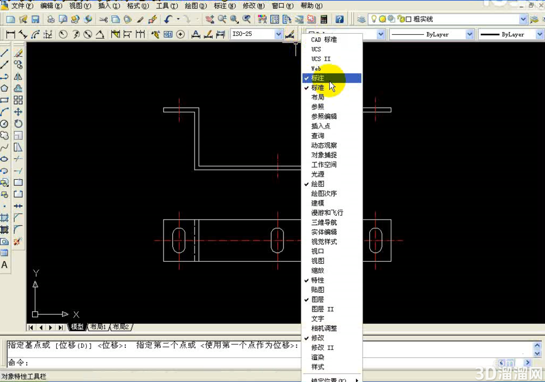The width and height of the screenshot is (545, 382).
Task: Select the Spline draw tool
Action: coord(4,147)
